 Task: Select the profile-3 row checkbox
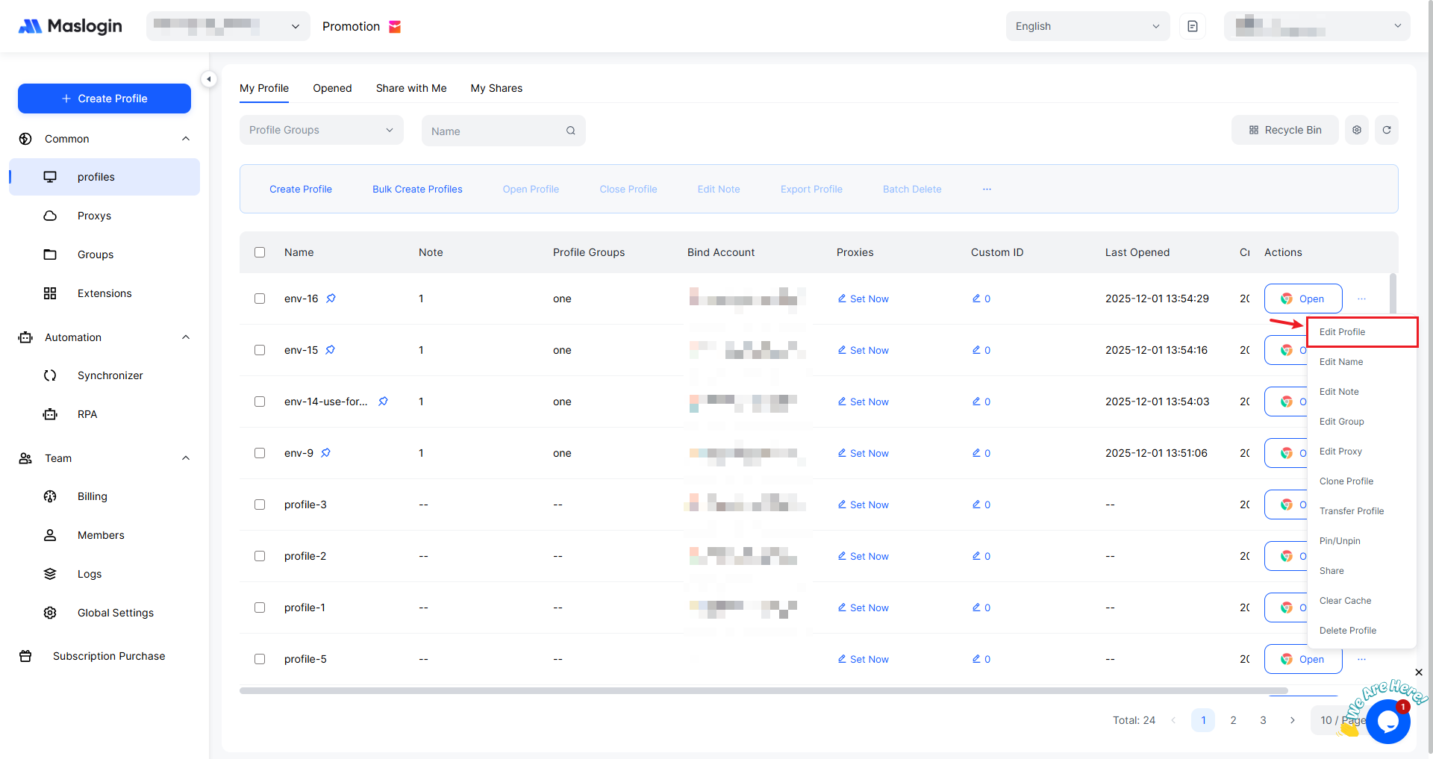(x=260, y=505)
